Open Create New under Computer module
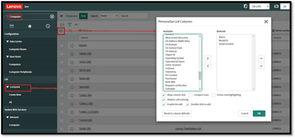 pos(15,95)
